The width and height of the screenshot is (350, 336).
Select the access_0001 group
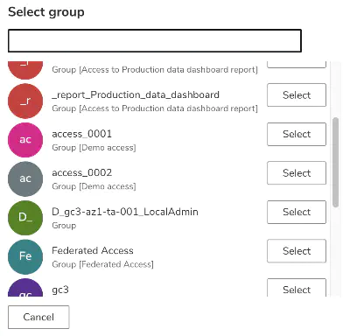click(297, 134)
